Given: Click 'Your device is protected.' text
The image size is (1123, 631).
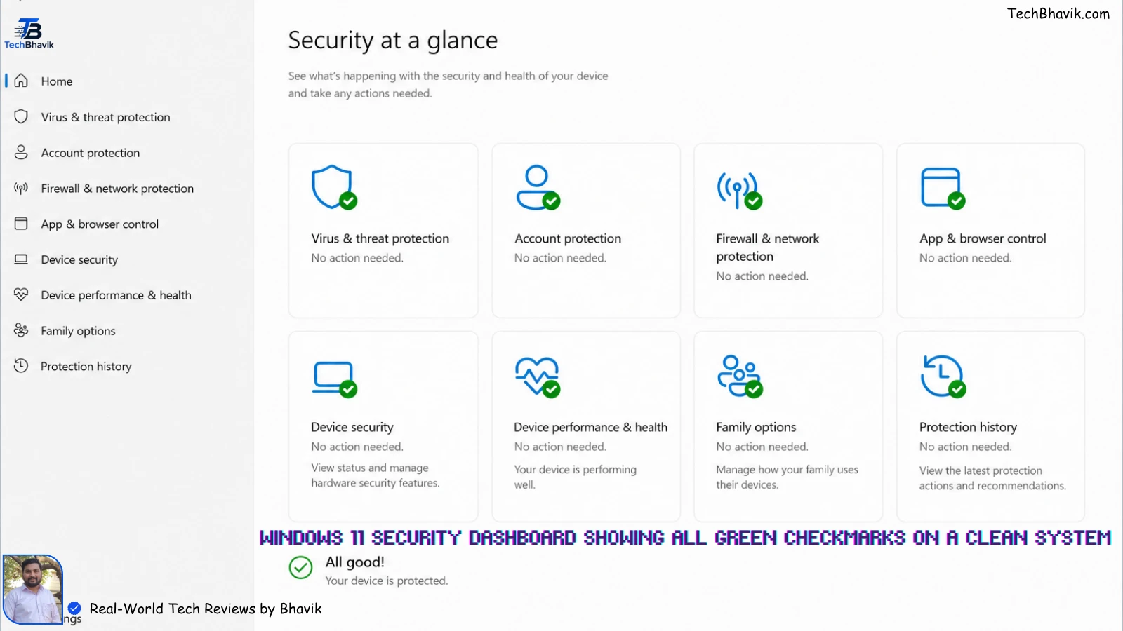Looking at the screenshot, I should (x=386, y=581).
